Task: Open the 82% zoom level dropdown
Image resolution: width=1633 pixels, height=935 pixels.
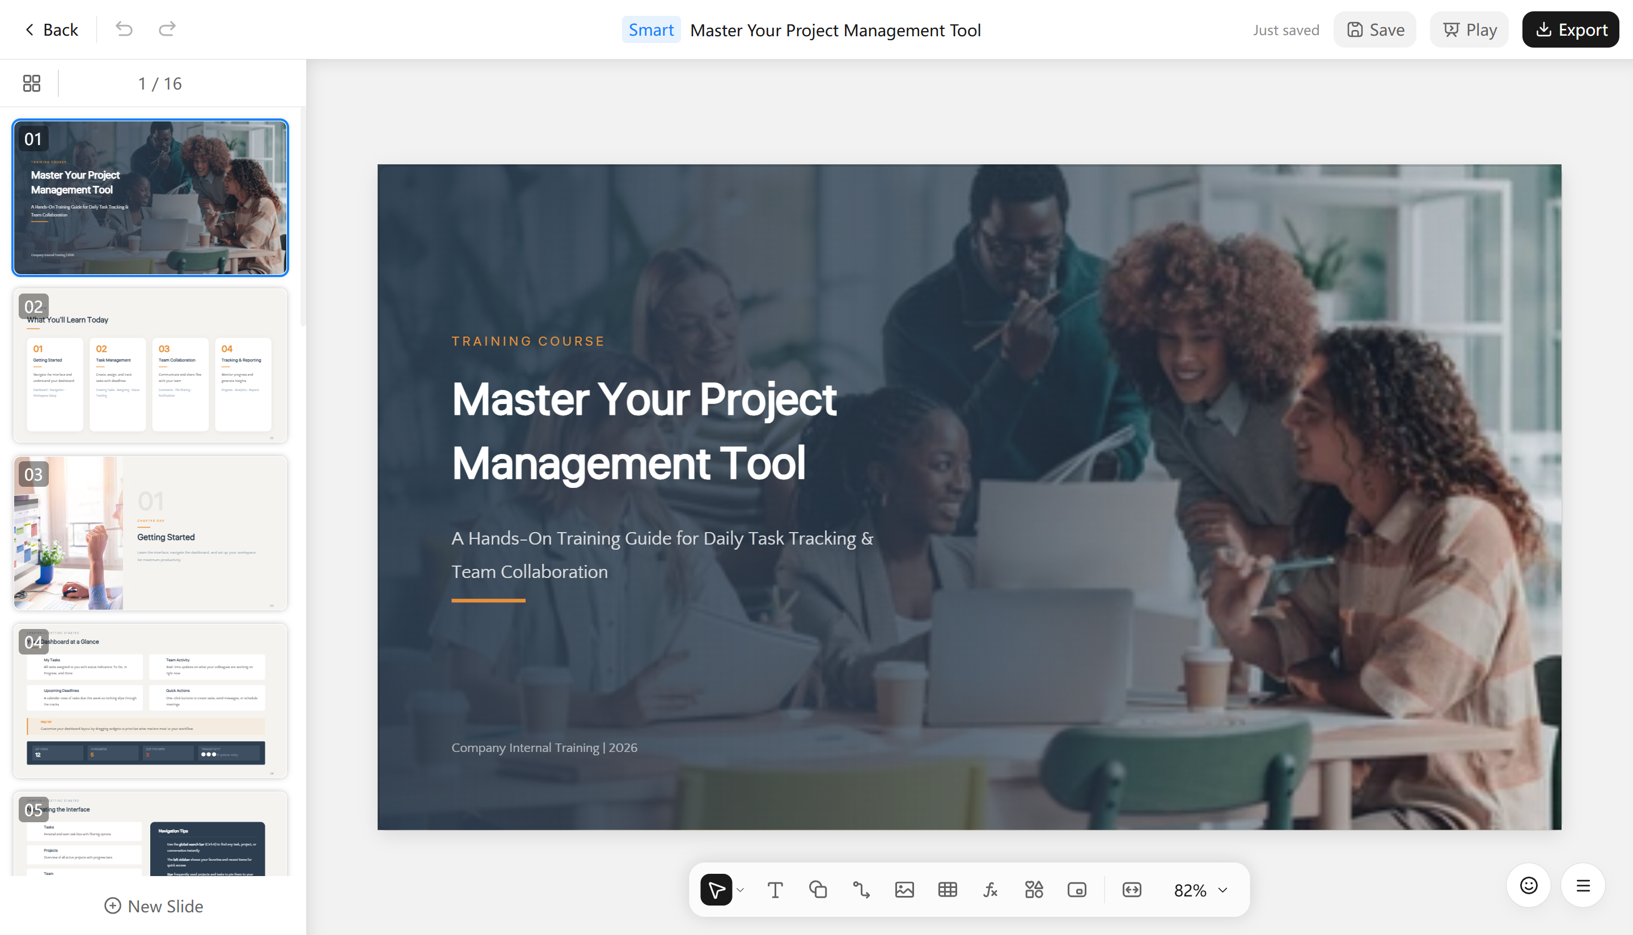Action: point(1201,891)
